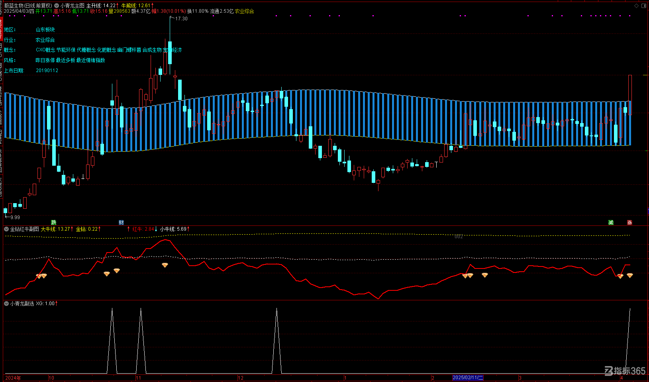Click the 主升线: 14.22 value label

[x=101, y=6]
